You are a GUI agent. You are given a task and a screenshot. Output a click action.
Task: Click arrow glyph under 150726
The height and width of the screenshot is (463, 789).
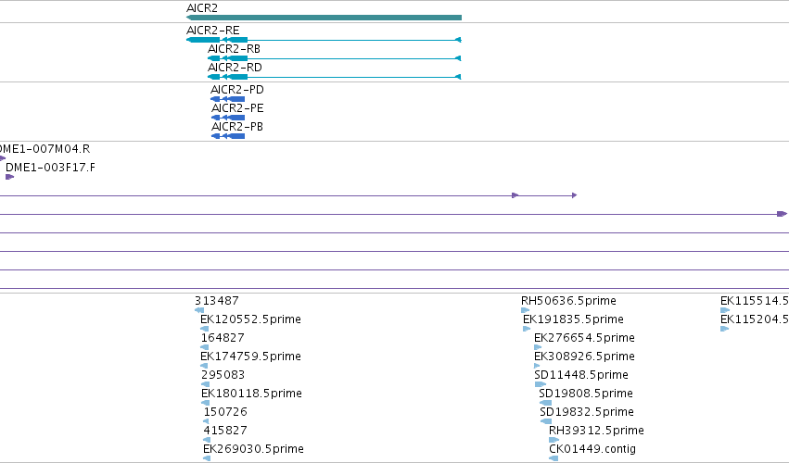tap(206, 421)
